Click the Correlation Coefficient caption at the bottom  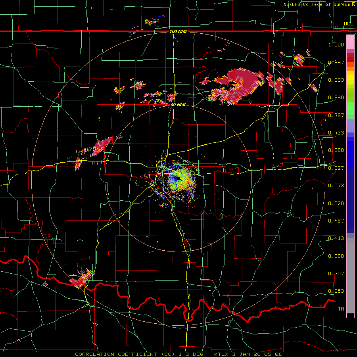click(x=178, y=354)
